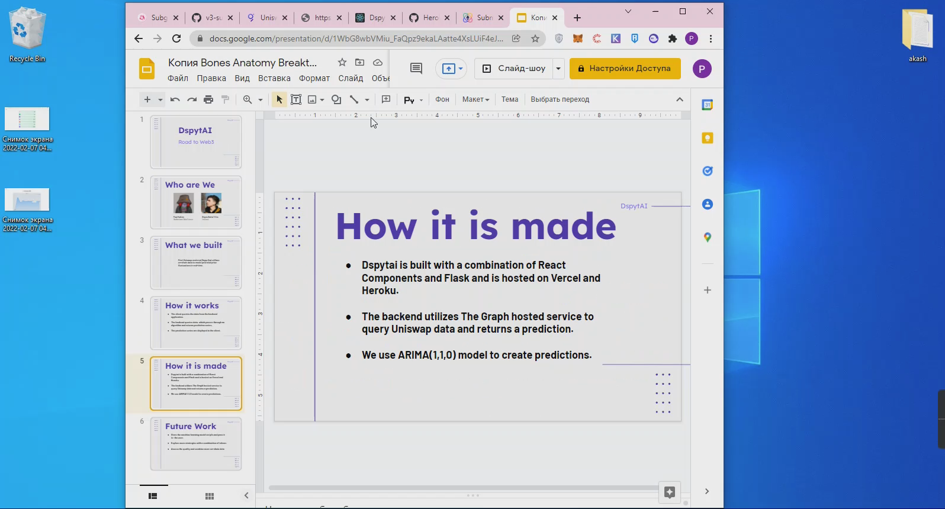Open the input tools language dropdown
This screenshot has height=509, width=945.
point(421,100)
